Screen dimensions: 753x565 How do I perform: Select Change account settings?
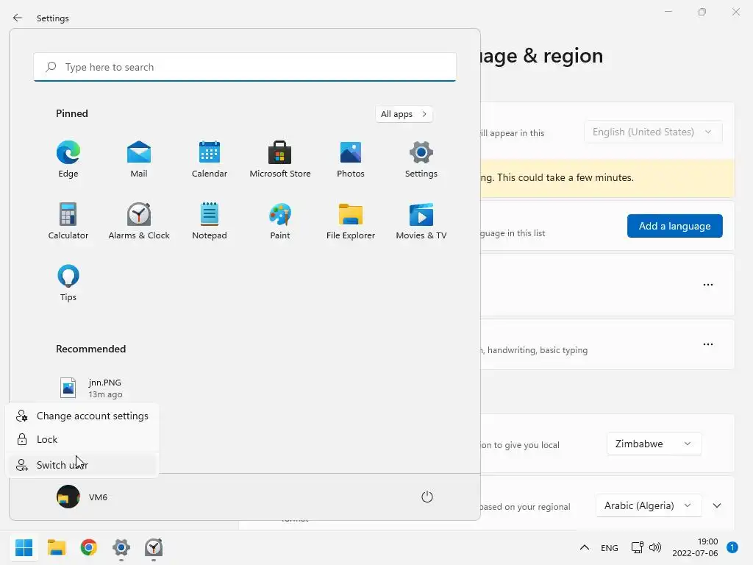point(82,416)
